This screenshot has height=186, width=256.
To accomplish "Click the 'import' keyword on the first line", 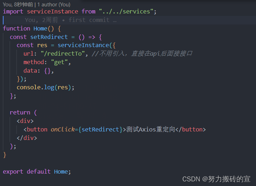I will tap(13, 11).
